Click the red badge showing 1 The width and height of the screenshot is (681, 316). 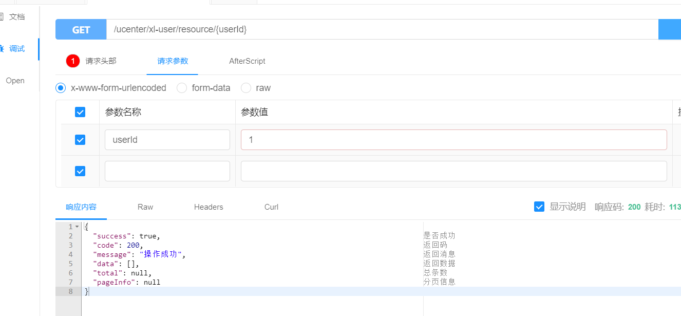point(73,61)
